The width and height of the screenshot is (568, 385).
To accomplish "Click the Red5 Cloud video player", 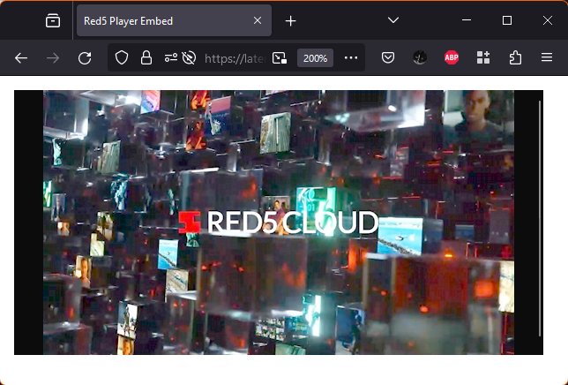I will pyautogui.click(x=279, y=223).
